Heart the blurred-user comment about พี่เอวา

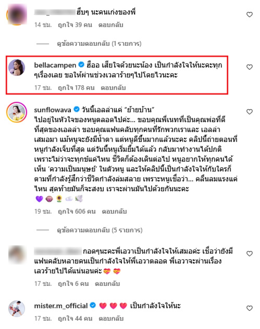pos(249,254)
